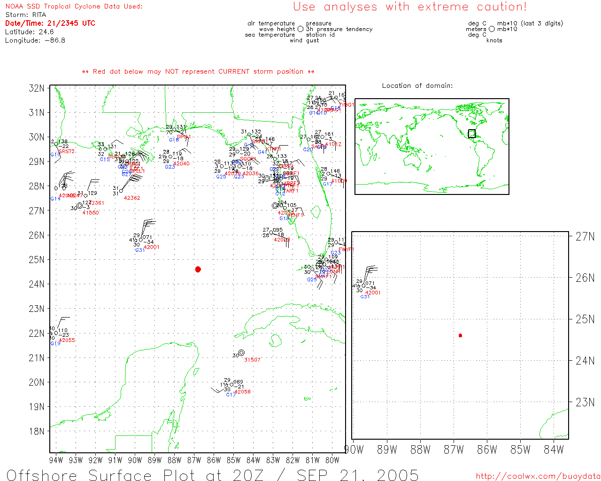Image resolution: width=601 pixels, height=481 pixels.
Task: Click buoy station 42362 label
Action: (x=132, y=198)
